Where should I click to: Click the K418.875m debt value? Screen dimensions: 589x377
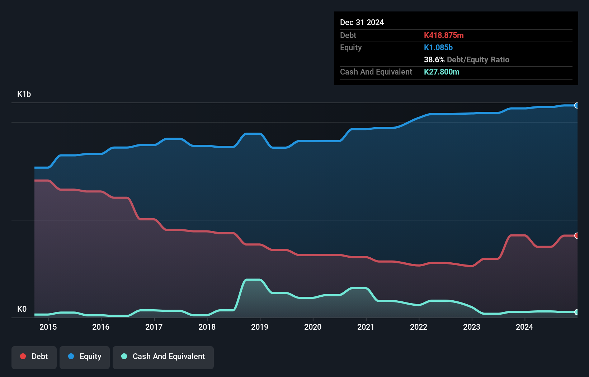pos(444,35)
